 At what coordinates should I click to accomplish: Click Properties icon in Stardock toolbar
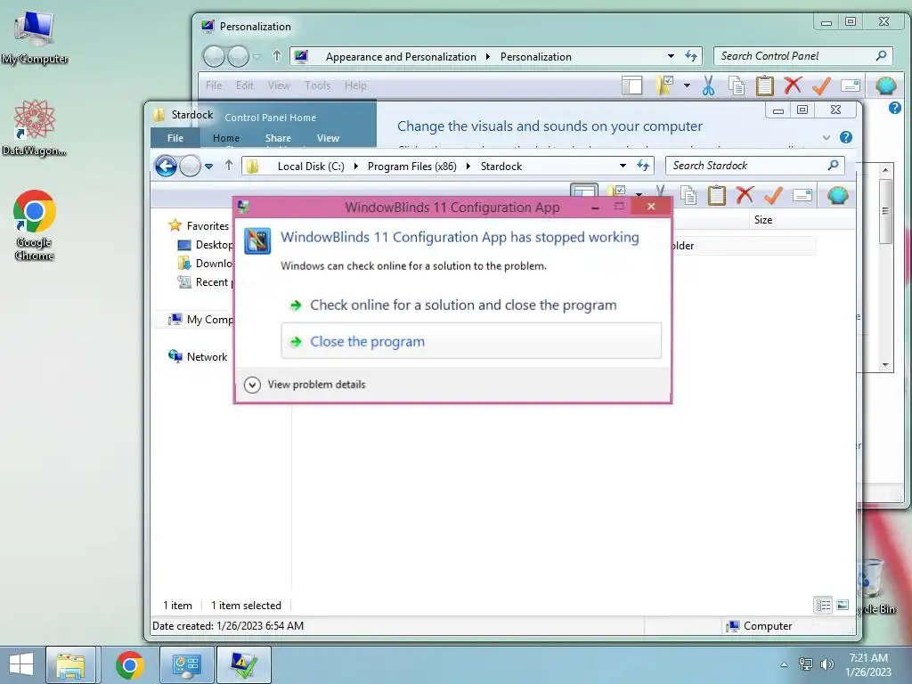point(802,195)
